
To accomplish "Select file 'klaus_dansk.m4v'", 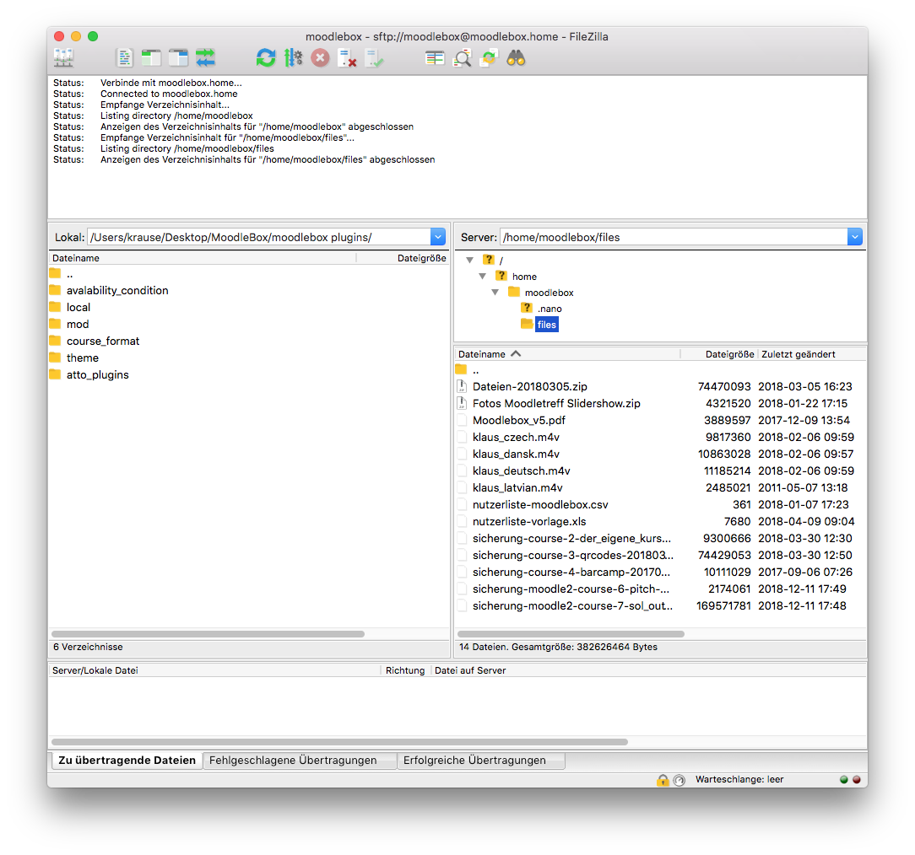I will [x=660, y=454].
